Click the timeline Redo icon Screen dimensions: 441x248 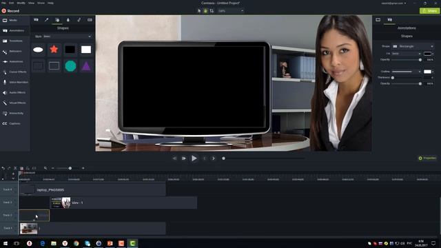(9, 168)
